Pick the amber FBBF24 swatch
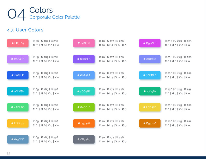The image size is (206, 159). 18,123
